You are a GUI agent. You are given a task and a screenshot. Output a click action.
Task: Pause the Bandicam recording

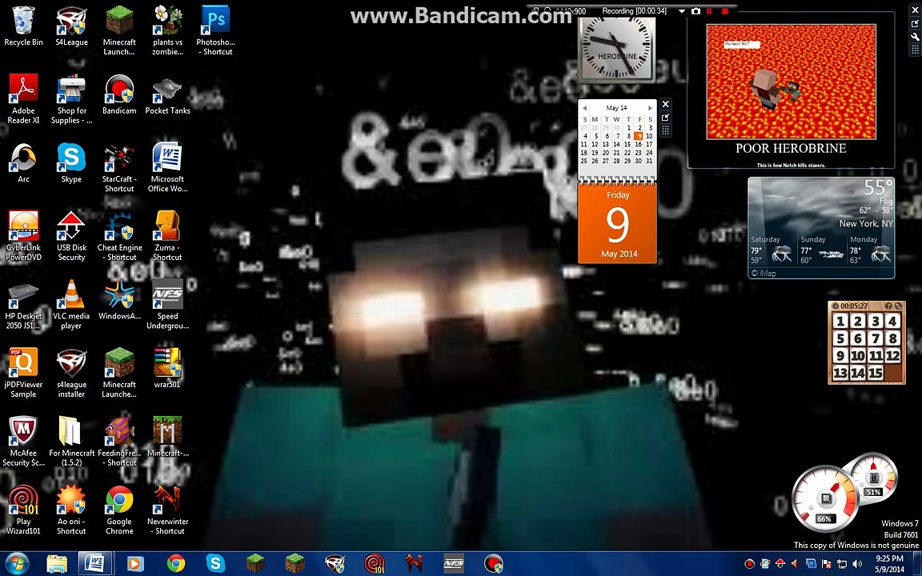click(x=710, y=11)
